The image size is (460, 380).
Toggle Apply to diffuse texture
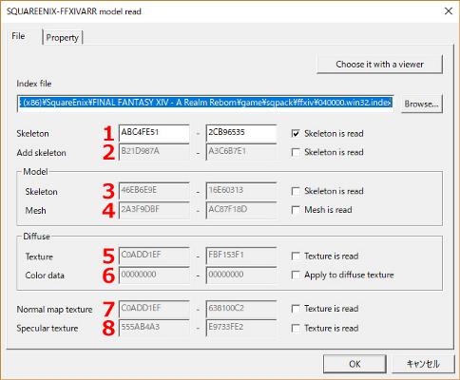[x=296, y=275]
